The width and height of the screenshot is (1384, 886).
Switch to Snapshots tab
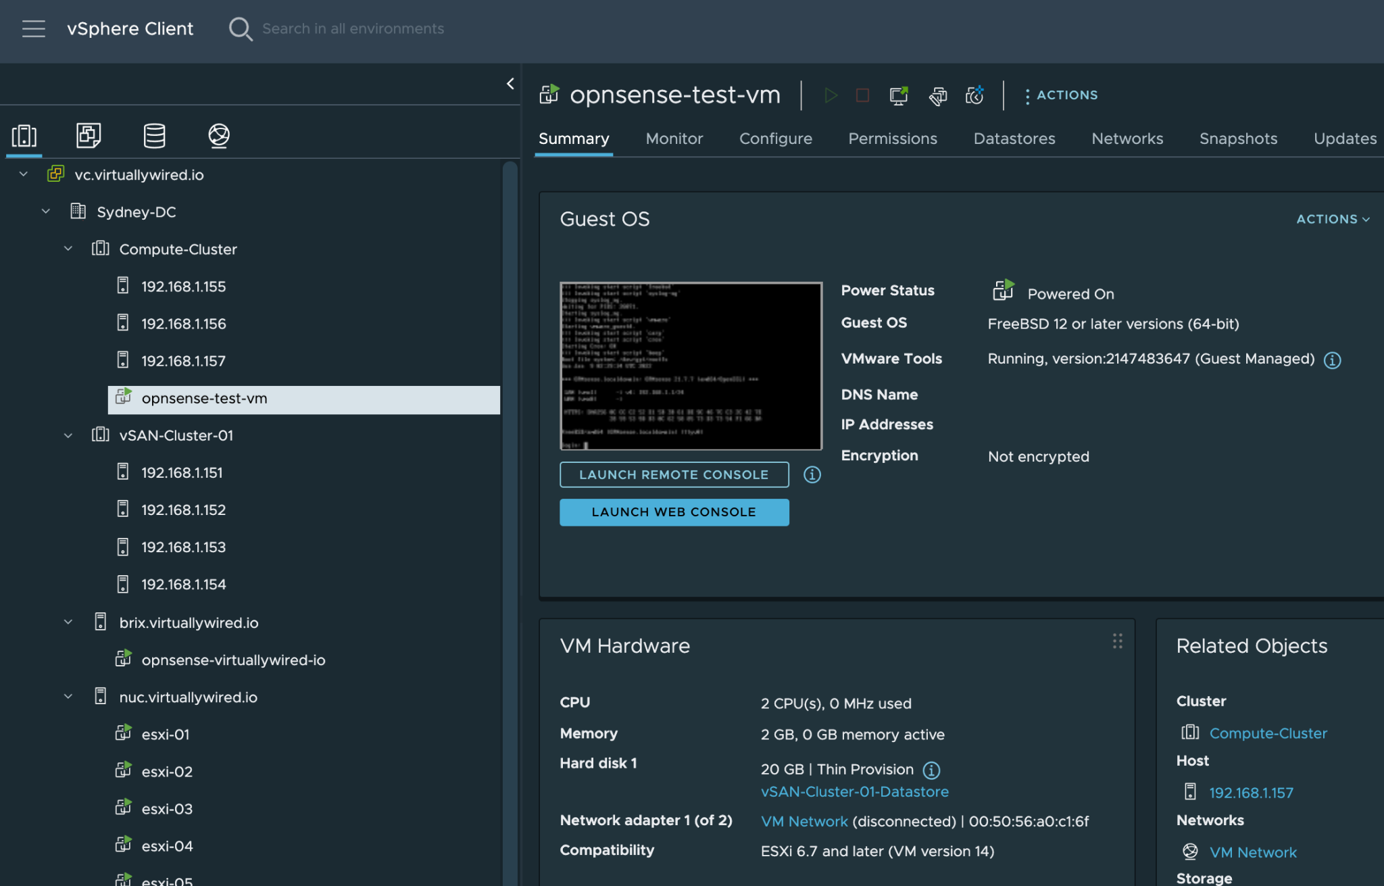coord(1238,139)
